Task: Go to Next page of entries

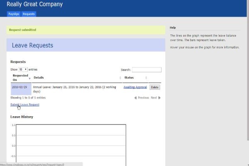Action: click(x=156, y=98)
